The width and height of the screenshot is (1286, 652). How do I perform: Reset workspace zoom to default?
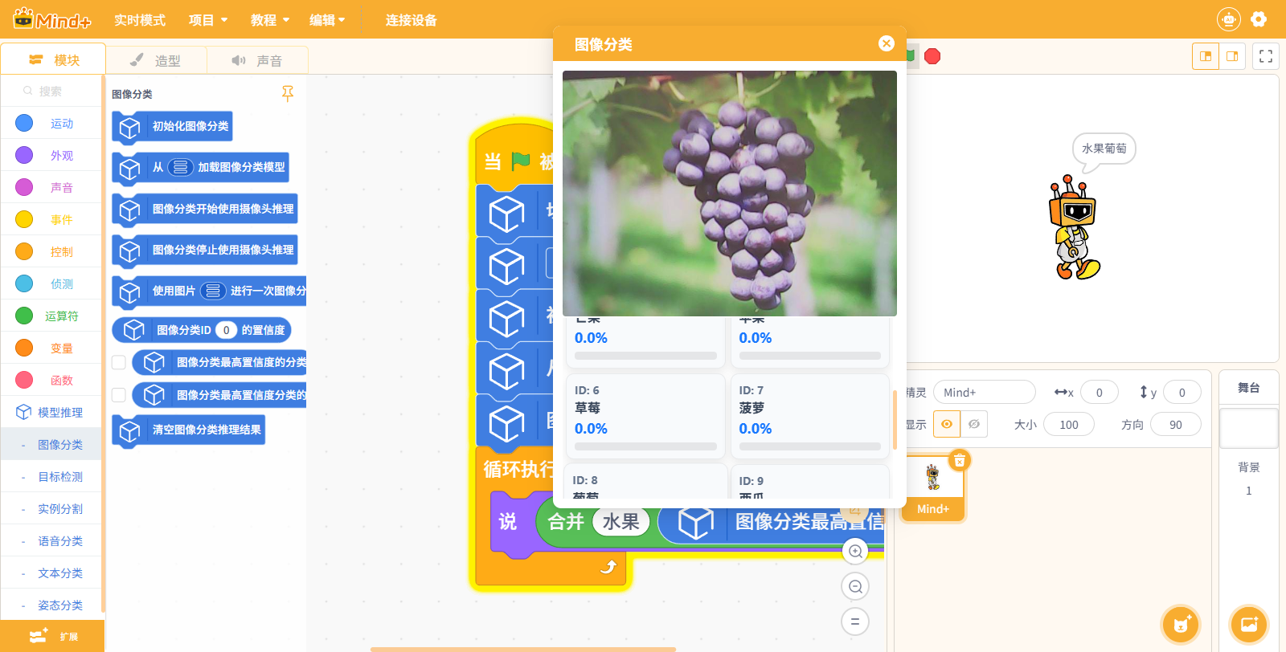tap(855, 621)
